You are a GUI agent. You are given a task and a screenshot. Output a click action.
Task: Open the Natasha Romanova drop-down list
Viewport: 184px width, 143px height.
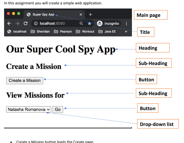click(x=29, y=109)
